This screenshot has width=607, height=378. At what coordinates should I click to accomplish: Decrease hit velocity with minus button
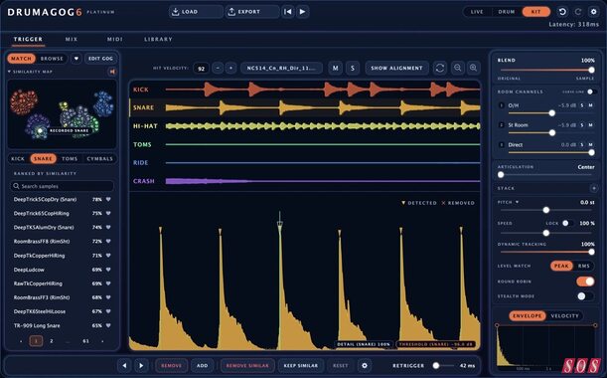(x=218, y=69)
